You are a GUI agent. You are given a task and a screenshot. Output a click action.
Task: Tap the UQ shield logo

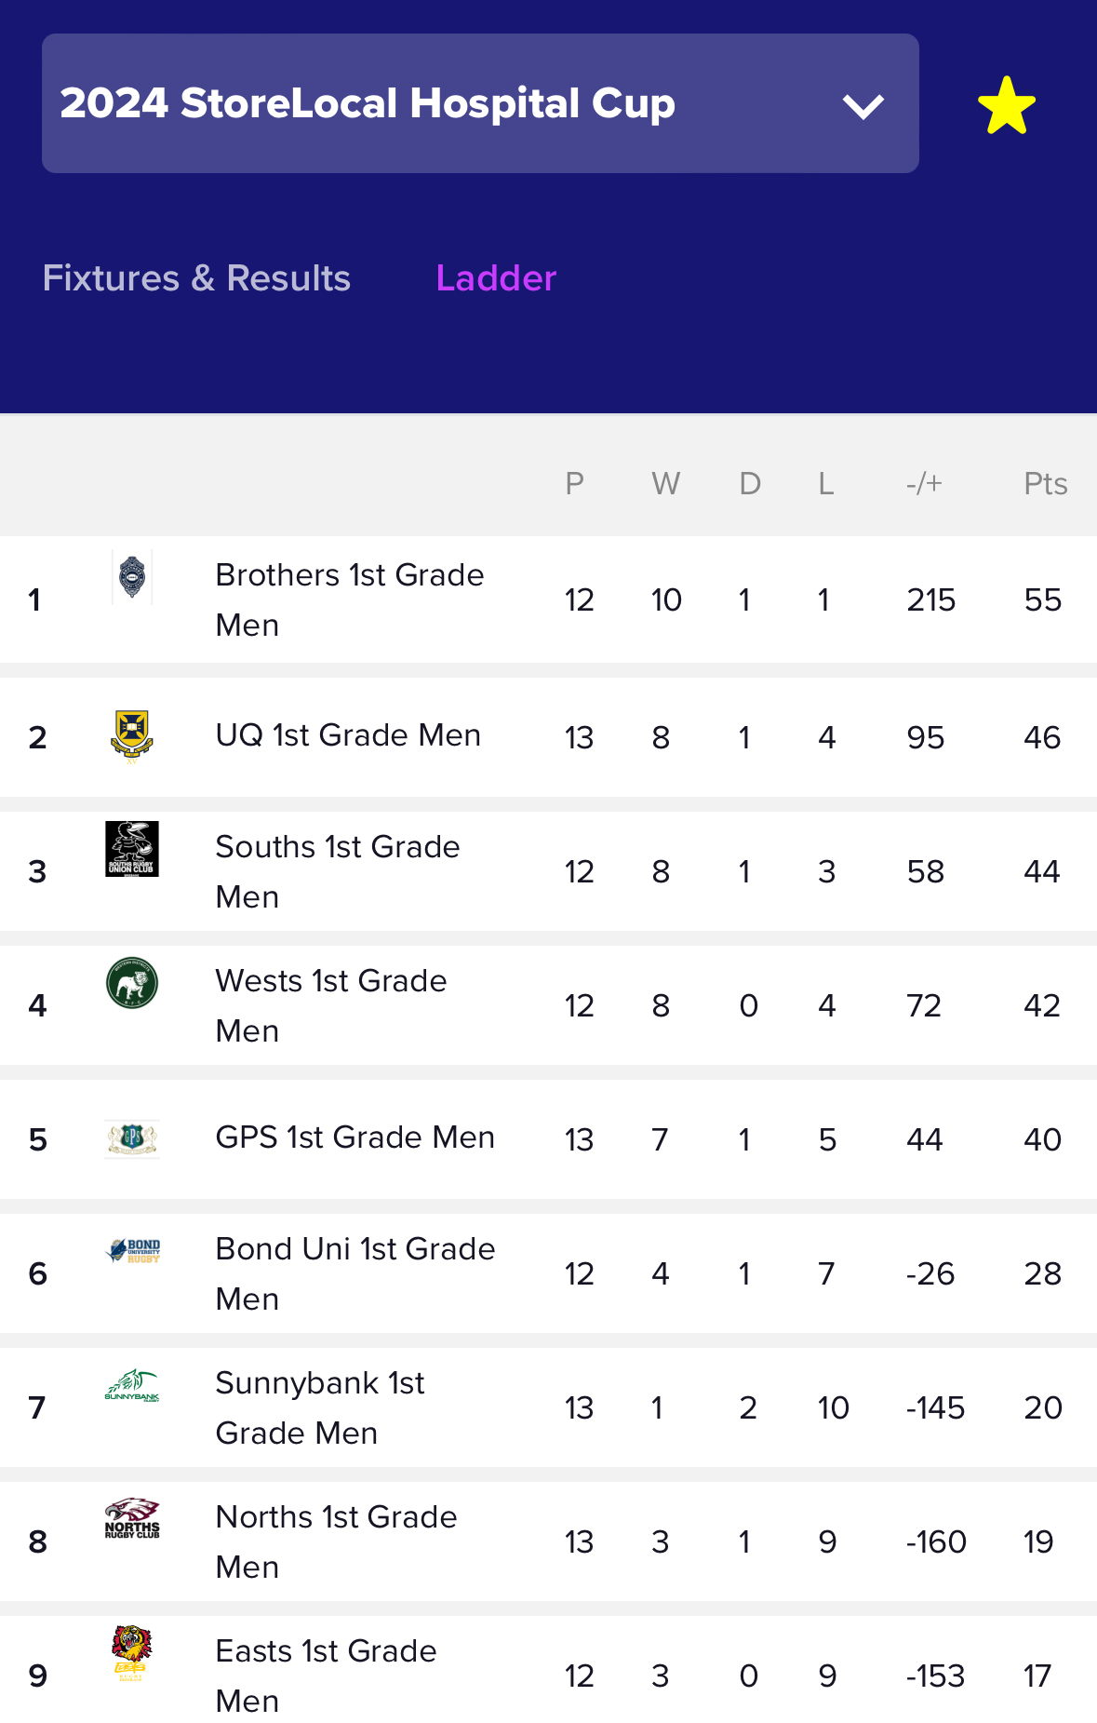132,736
